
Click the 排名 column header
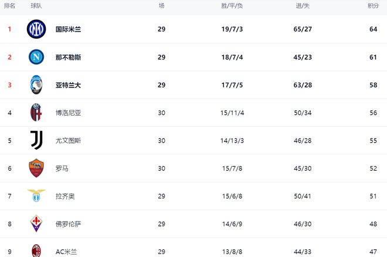[x=9, y=6]
